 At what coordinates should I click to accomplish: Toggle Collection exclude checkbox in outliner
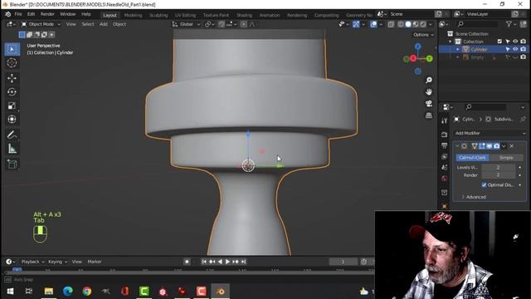pos(499,42)
